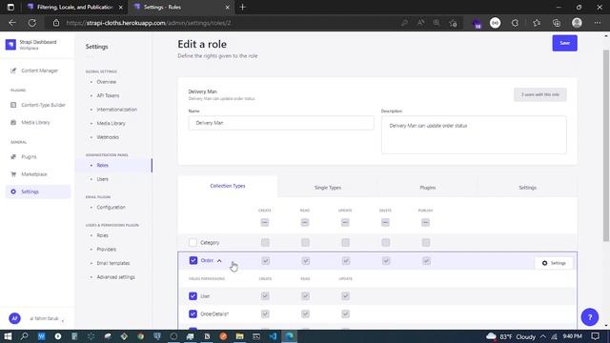Image resolution: width=610 pixels, height=343 pixels.
Task: Toggle Create permission for Order row
Action: point(265,260)
